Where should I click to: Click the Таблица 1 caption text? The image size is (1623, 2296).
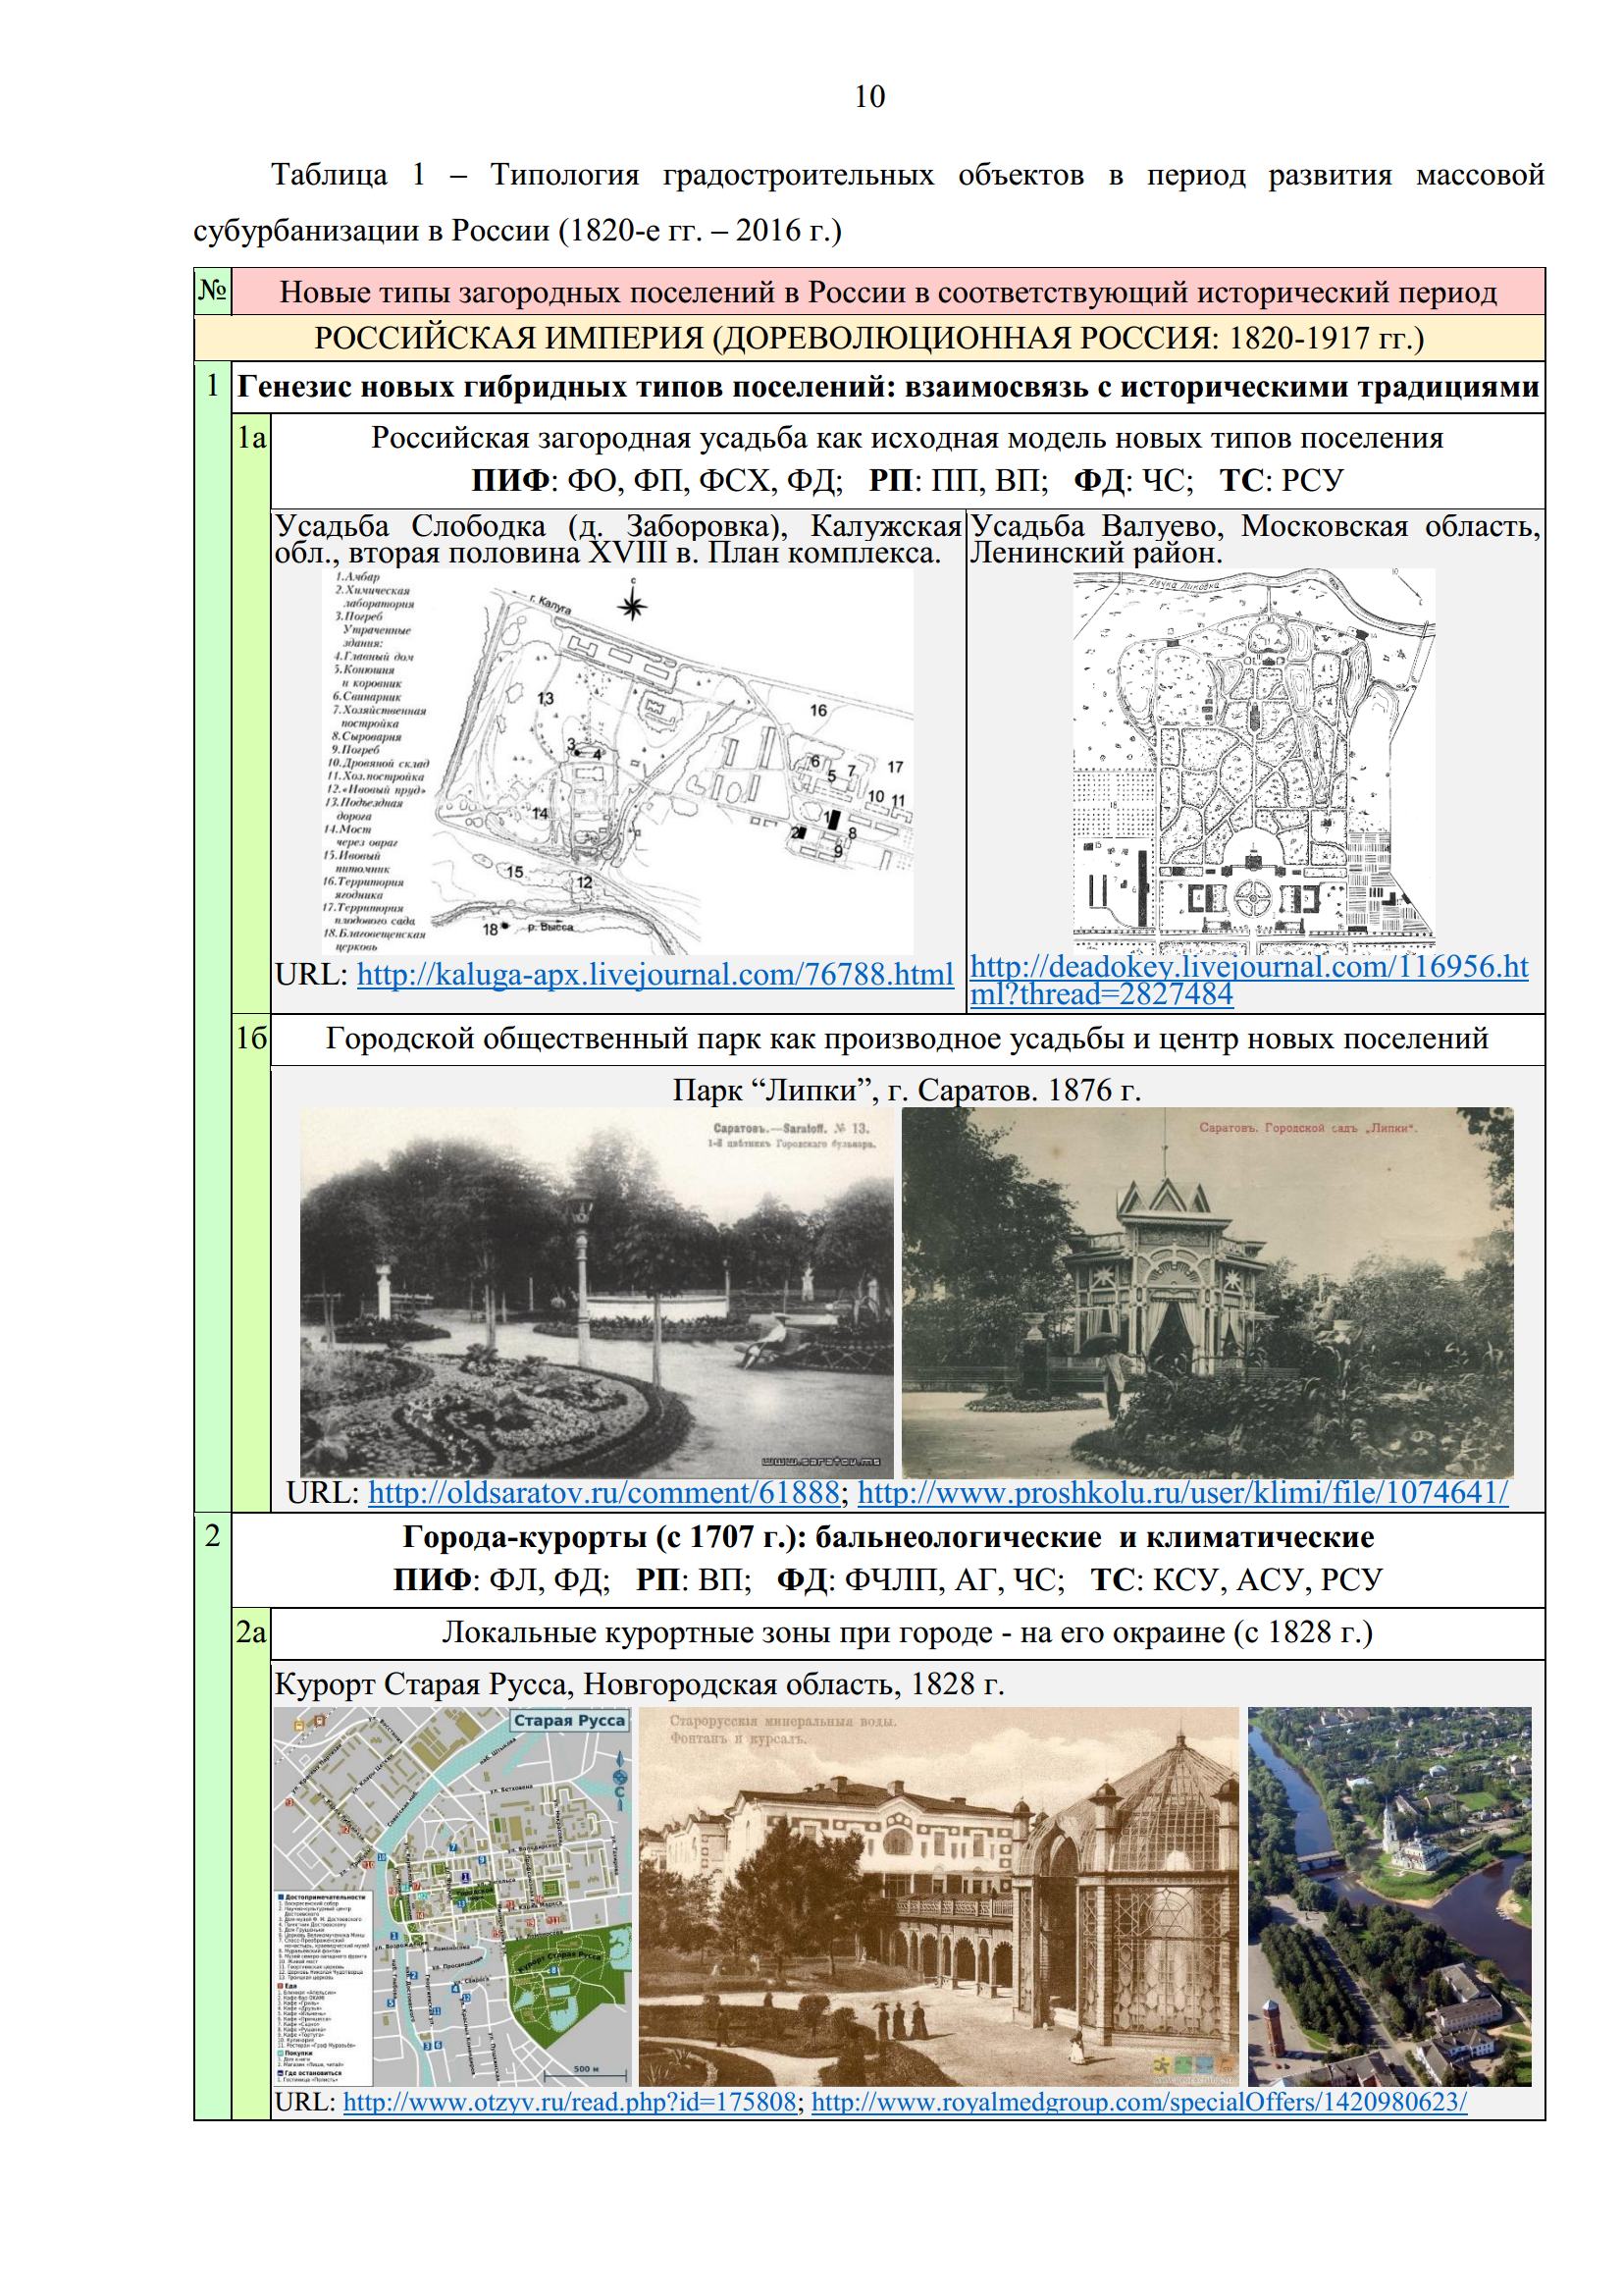[868, 203]
